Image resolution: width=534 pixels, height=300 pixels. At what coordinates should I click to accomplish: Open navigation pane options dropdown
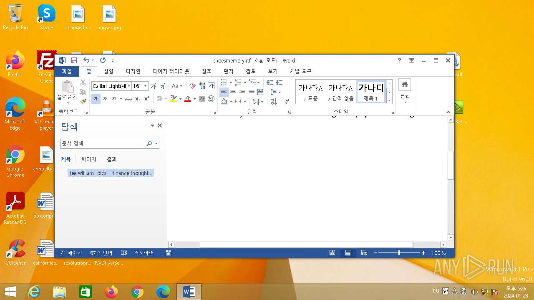point(152,125)
